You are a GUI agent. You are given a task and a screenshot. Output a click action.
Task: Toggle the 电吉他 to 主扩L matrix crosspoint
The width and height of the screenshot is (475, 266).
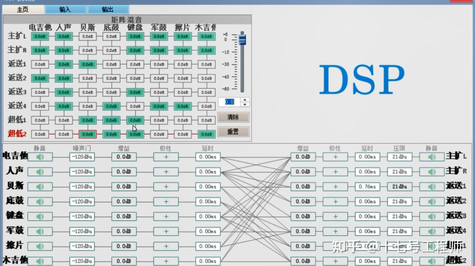(x=39, y=36)
